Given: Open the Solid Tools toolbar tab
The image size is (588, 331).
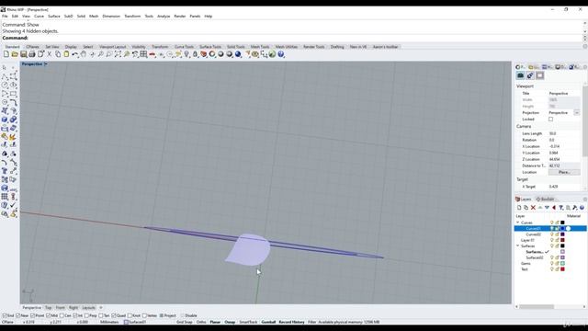Looking at the screenshot, I should (x=236, y=47).
